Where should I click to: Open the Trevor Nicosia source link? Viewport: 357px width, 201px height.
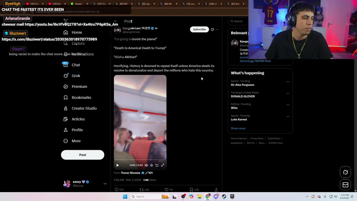[137, 173]
